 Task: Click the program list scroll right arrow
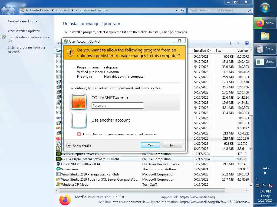[x=246, y=190]
